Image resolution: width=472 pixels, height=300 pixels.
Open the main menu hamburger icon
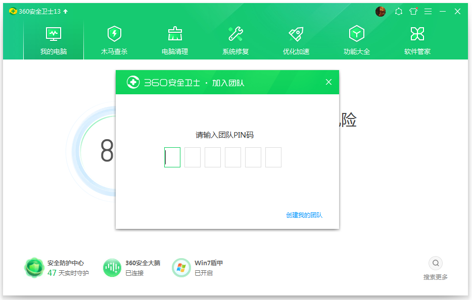click(x=428, y=12)
